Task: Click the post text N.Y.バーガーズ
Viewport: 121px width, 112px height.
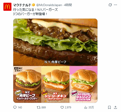Action: [x=48, y=10]
